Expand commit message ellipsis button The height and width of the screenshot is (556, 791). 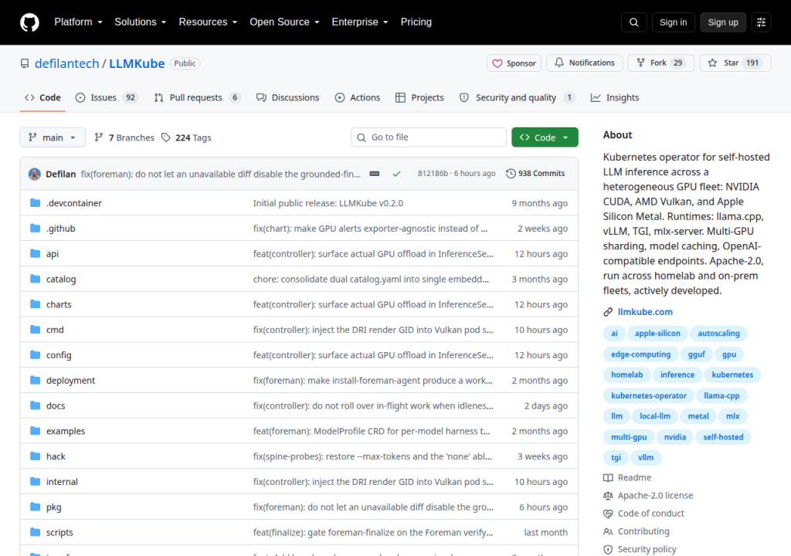point(375,174)
